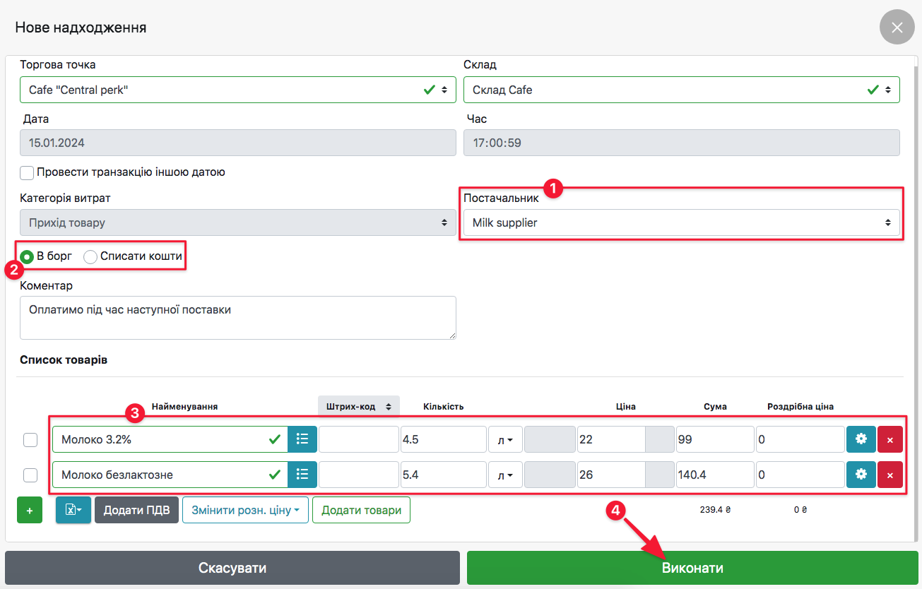Expand 'Змінити розн. ціну' menu

(245, 510)
